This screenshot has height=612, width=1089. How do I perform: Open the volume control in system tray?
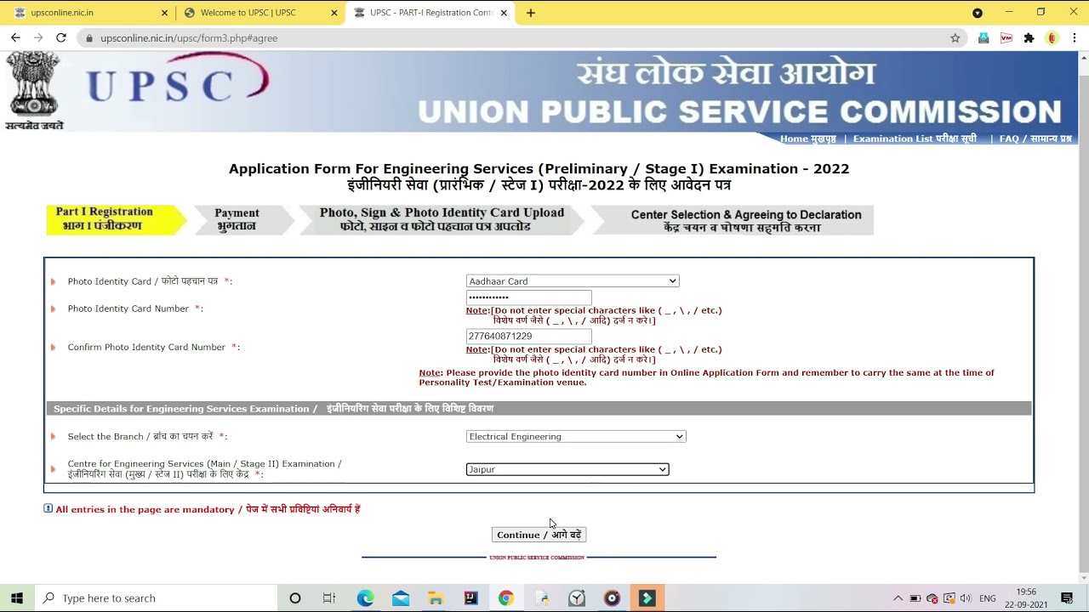(967, 598)
